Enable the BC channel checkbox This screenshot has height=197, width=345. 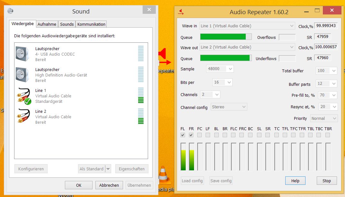pyautogui.click(x=250, y=135)
